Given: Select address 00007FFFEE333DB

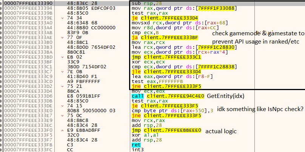Looking at the screenshot, I should coord(28,101).
